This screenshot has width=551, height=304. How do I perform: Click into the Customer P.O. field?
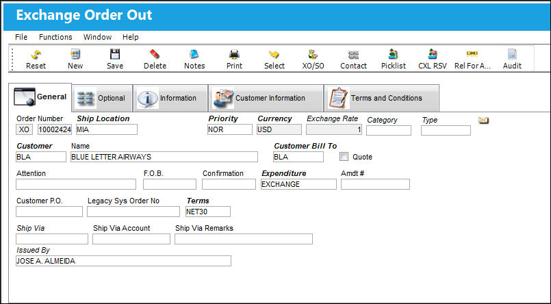coord(49,212)
